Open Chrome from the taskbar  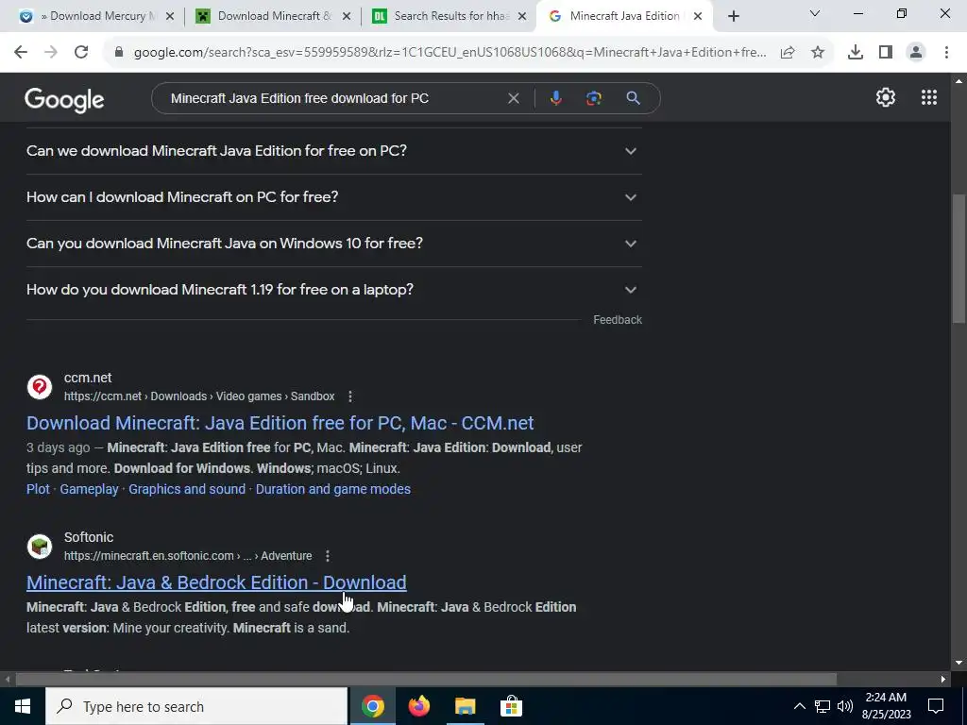tap(372, 706)
